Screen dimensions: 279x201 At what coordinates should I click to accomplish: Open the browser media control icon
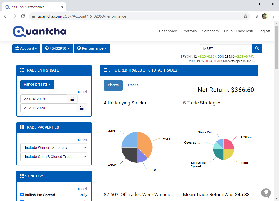click(256, 16)
